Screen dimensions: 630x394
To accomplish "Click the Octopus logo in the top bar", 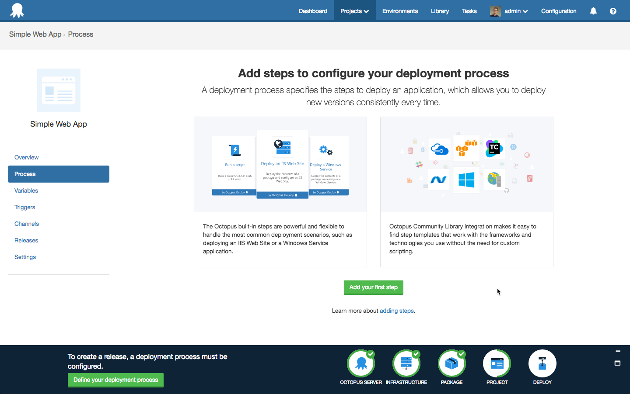I will (17, 10).
